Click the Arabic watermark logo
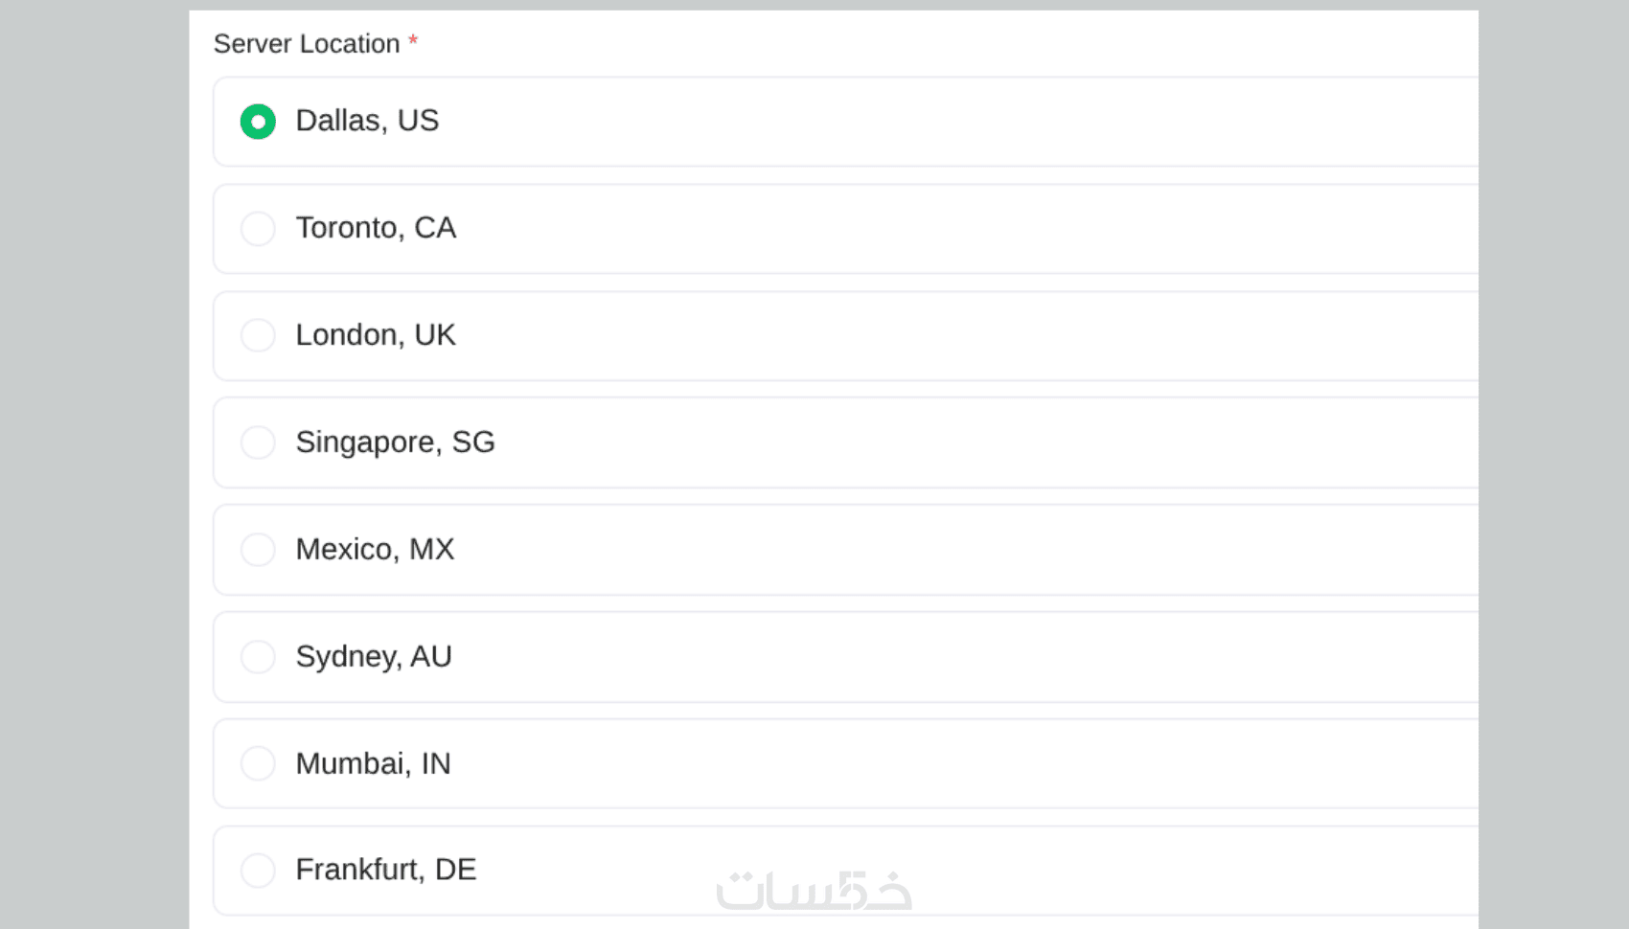 pyautogui.click(x=814, y=891)
